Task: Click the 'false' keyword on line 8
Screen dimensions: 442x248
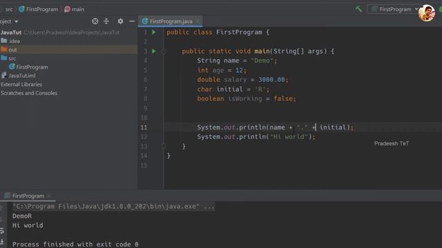Action: coord(283,99)
